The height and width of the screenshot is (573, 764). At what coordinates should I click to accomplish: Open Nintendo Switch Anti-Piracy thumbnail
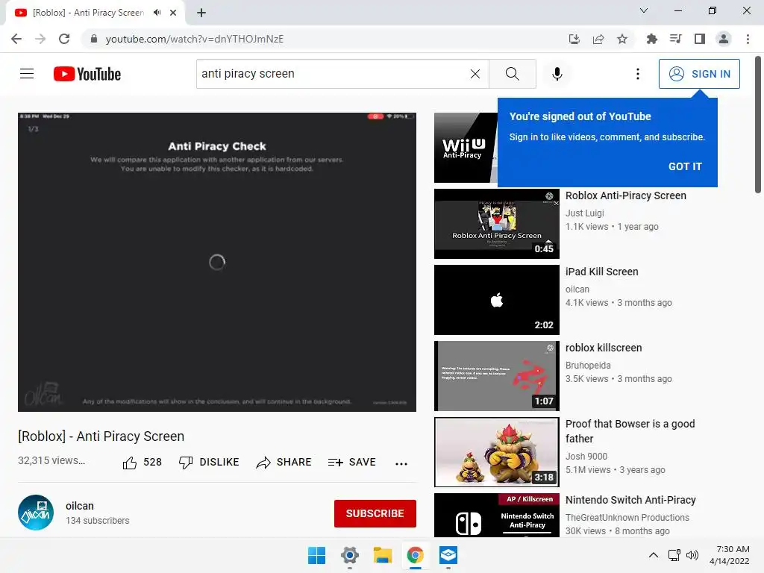click(x=496, y=515)
